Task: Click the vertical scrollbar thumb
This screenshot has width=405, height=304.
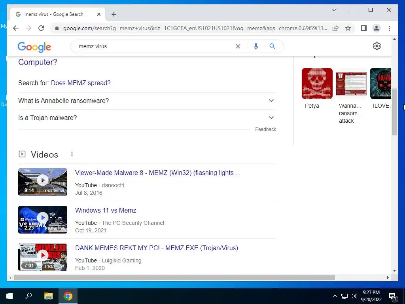Action: click(x=394, y=112)
